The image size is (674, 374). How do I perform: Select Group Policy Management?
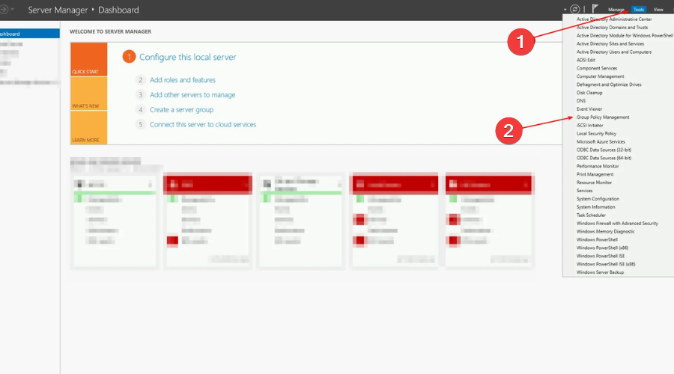[603, 117]
